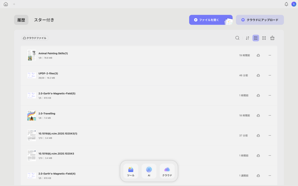298x186 pixels.
Task: Select file name 10.1016@j.rcim.2020.102043(1)
Action: (x=58, y=134)
